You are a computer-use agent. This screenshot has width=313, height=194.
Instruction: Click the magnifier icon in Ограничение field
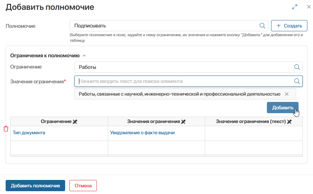coord(297,67)
